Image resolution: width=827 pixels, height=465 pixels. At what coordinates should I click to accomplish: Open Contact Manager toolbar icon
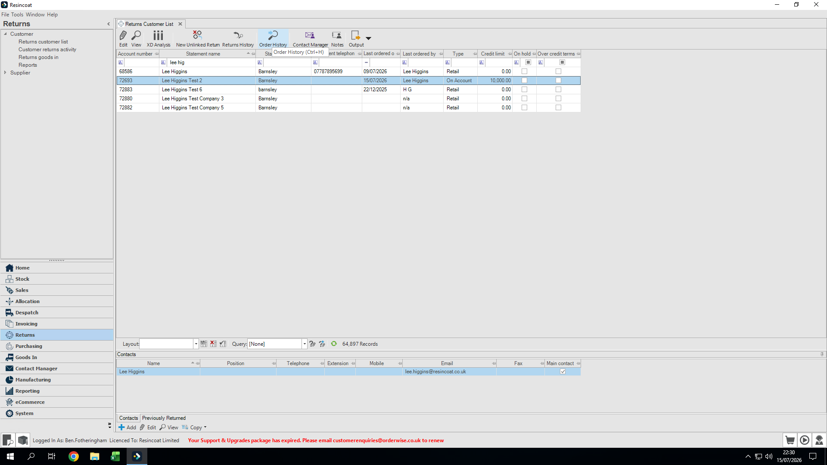(x=310, y=38)
